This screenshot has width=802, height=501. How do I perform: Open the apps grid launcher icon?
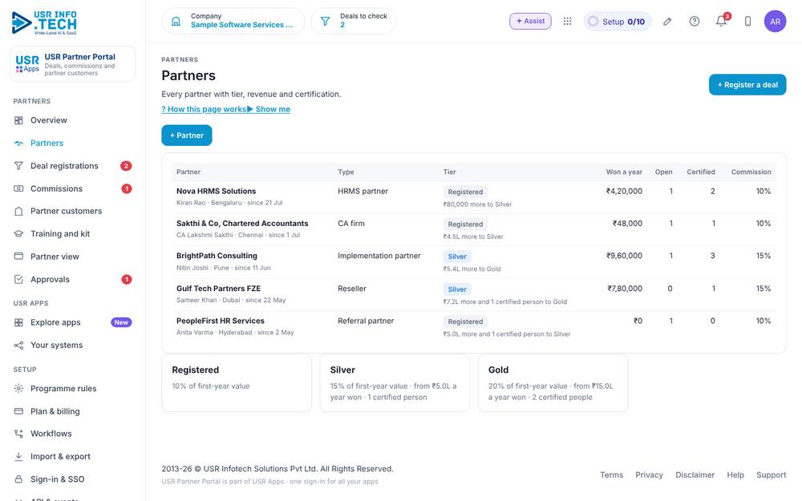coord(567,22)
